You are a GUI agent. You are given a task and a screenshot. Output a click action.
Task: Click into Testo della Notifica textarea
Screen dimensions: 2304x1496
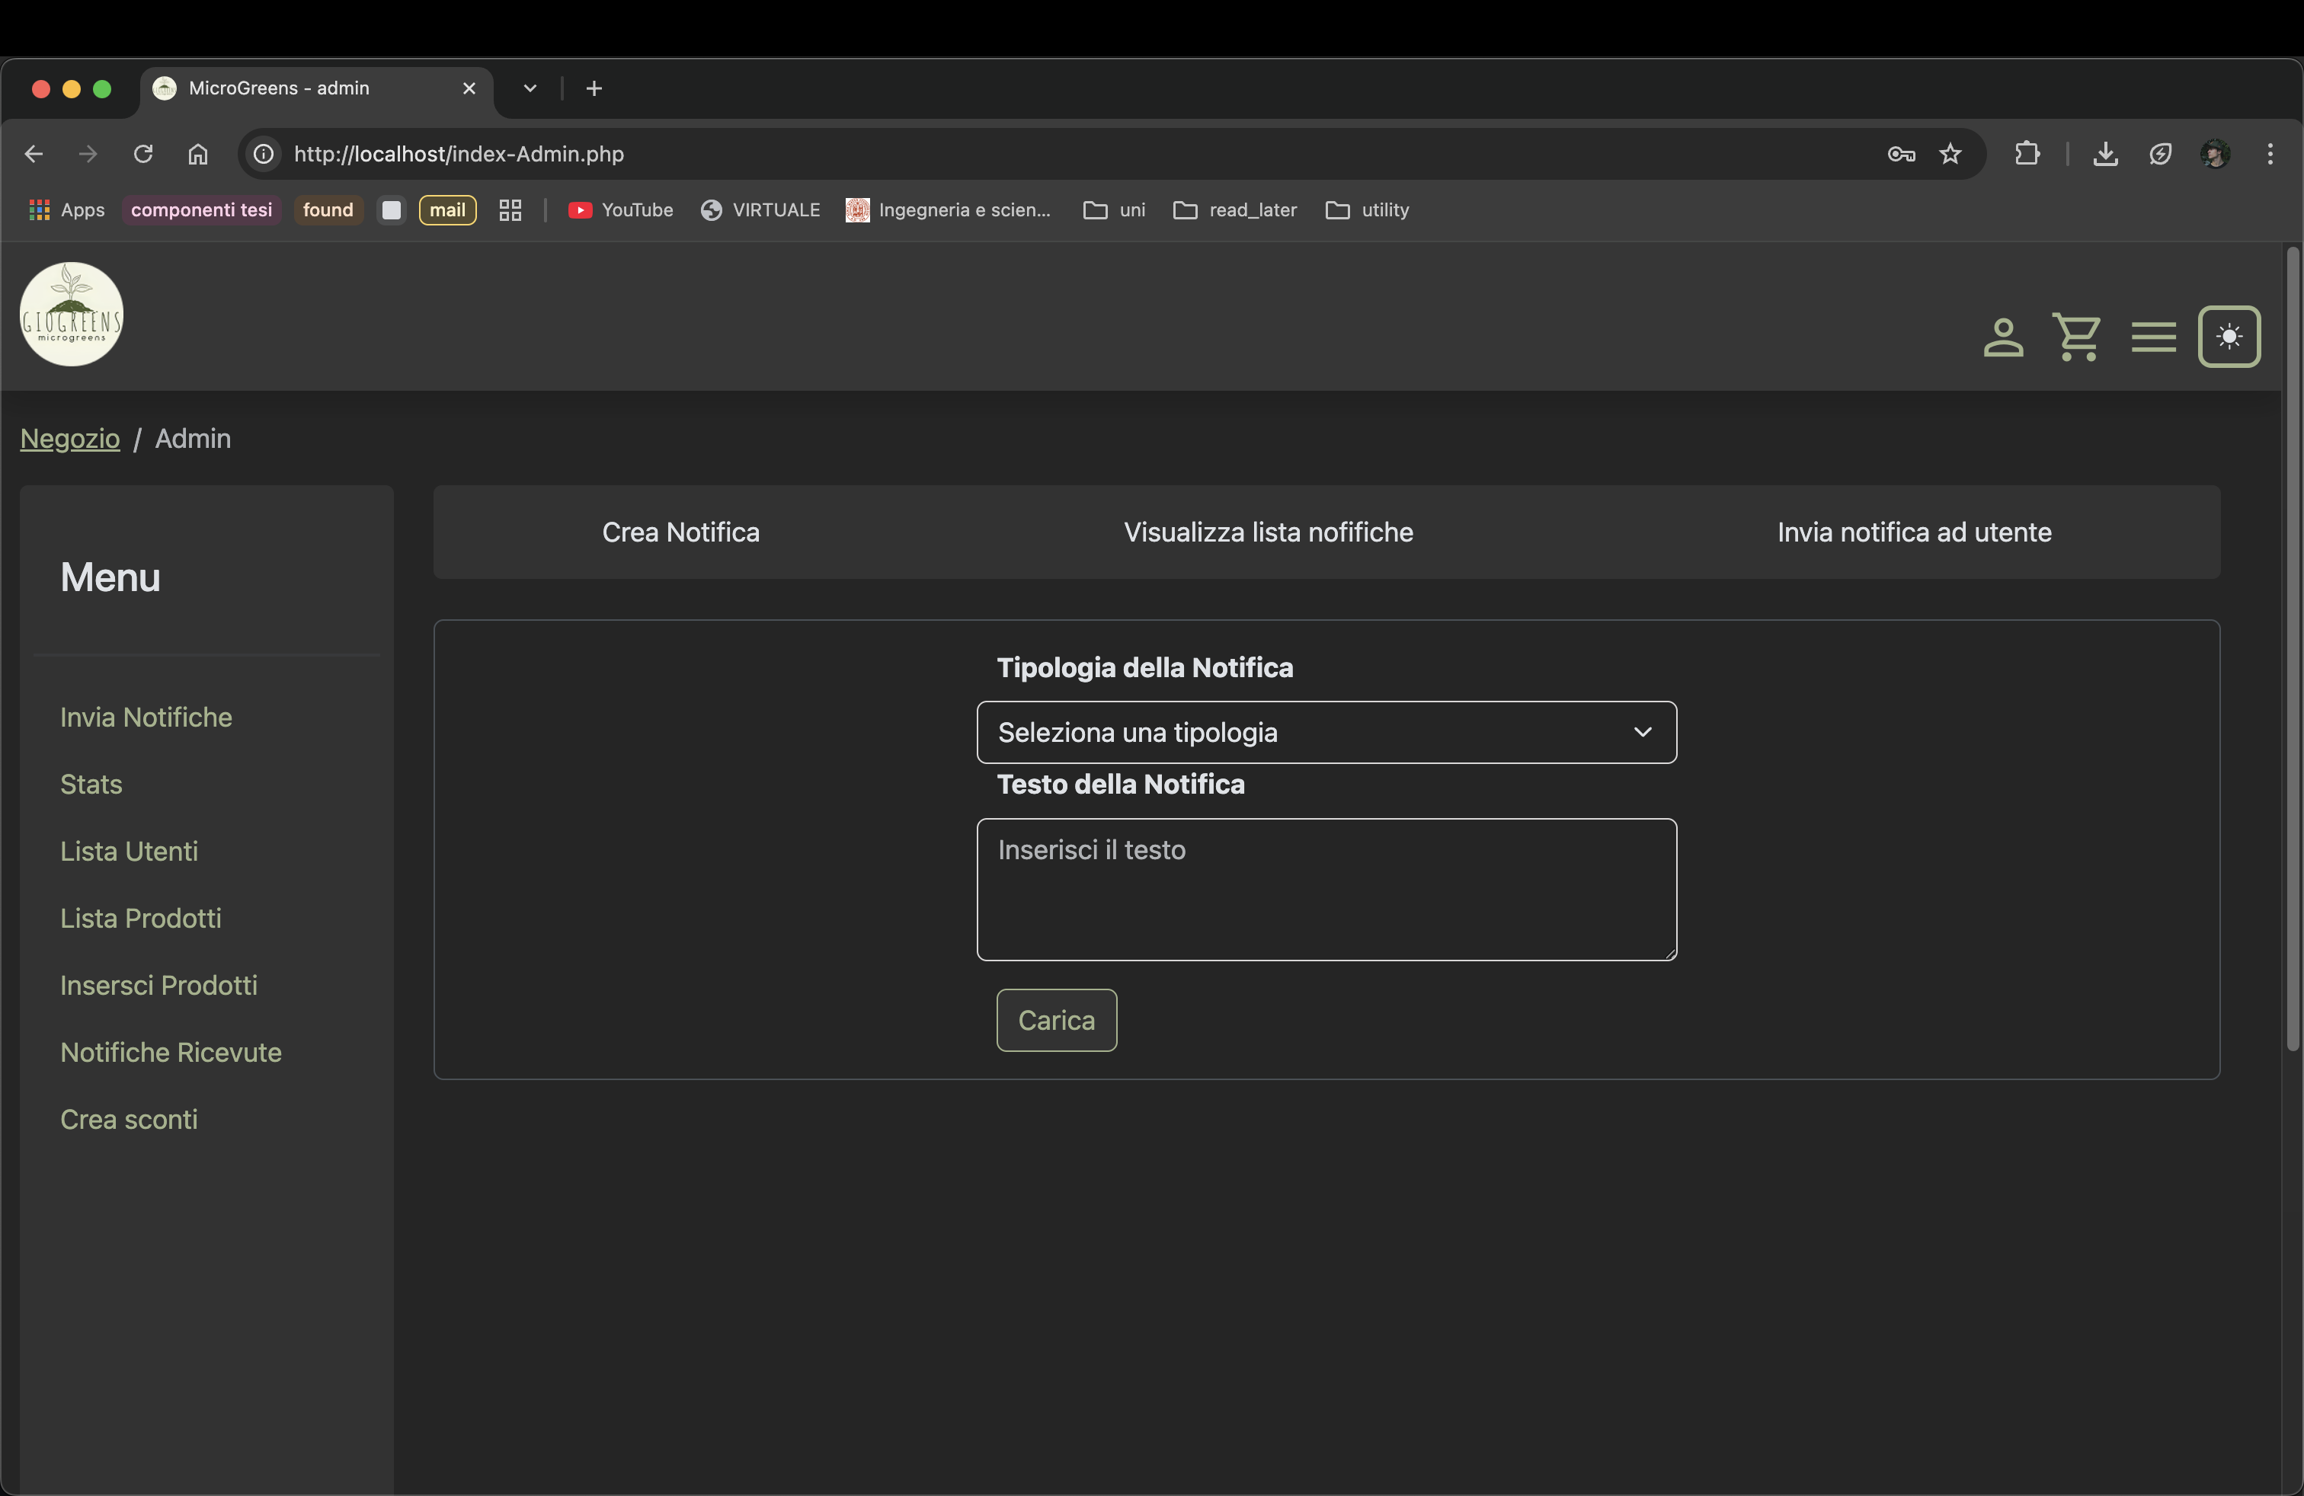[x=1326, y=889]
